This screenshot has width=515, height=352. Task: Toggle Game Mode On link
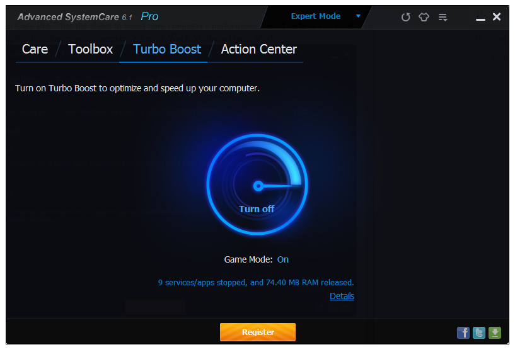pos(283,259)
